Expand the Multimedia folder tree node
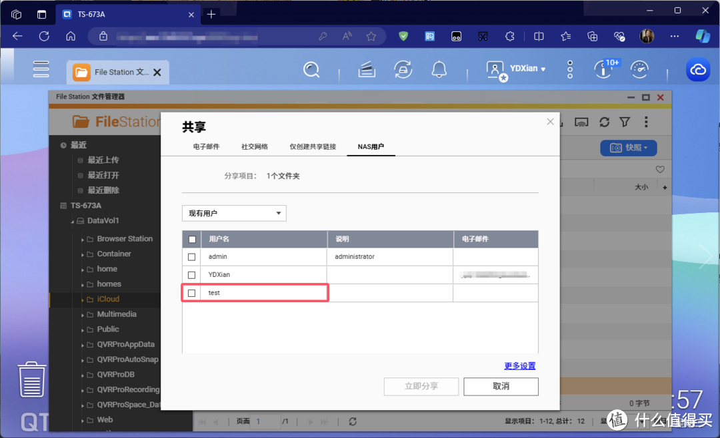The width and height of the screenshot is (720, 438). coord(83,315)
